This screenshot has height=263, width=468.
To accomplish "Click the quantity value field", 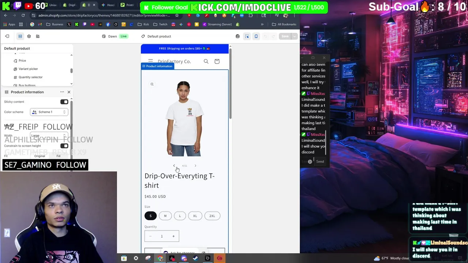I will tap(162, 236).
